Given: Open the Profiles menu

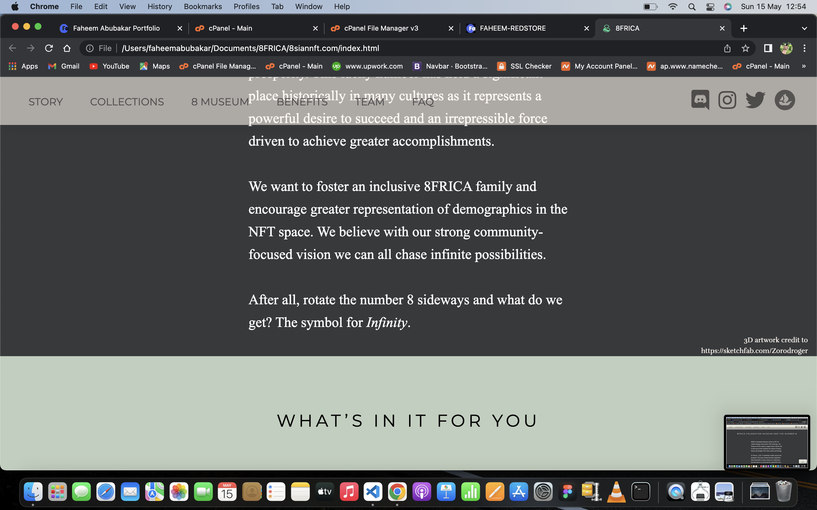Looking at the screenshot, I should coord(247,7).
